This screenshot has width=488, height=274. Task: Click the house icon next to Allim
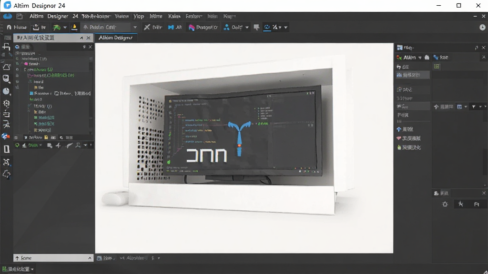[427, 57]
